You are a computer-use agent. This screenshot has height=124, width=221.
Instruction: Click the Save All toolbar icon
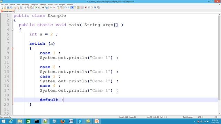(x=11, y=8)
